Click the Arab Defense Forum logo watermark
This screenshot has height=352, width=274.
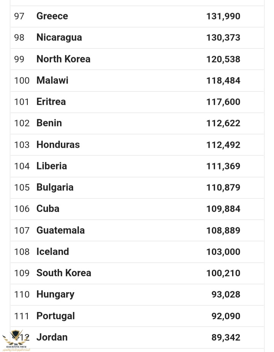tap(15, 340)
